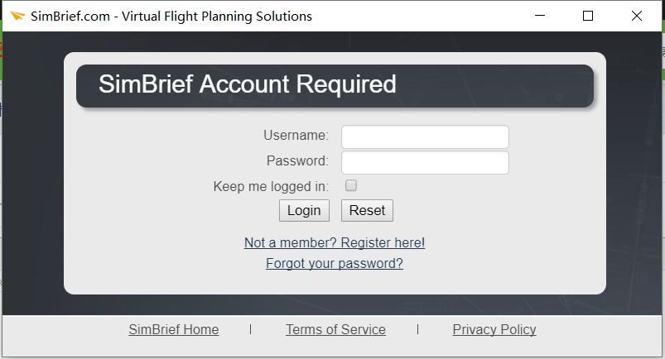
Task: Go to the SimBrief Home link
Action: (x=174, y=329)
